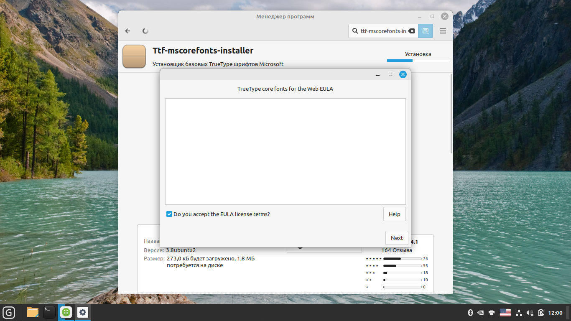The width and height of the screenshot is (571, 321).
Task: Open the Linux Mint start menu
Action: [9, 312]
